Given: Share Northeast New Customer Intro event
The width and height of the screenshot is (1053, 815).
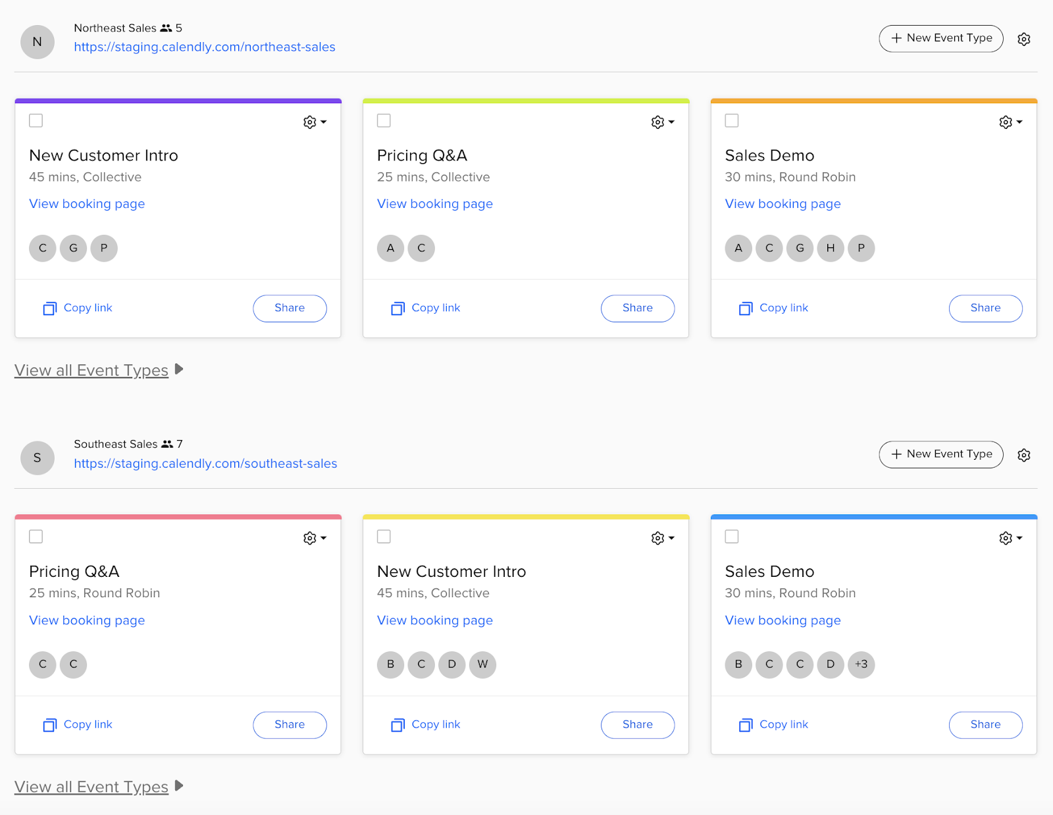Looking at the screenshot, I should pyautogui.click(x=290, y=309).
